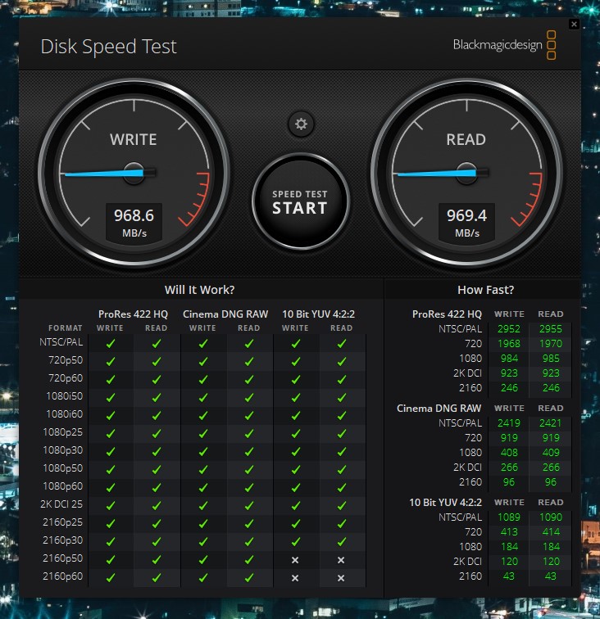This screenshot has height=619, width=600.
Task: Click the 2160p50 10 Bit YUV read cross
Action: pyautogui.click(x=341, y=560)
